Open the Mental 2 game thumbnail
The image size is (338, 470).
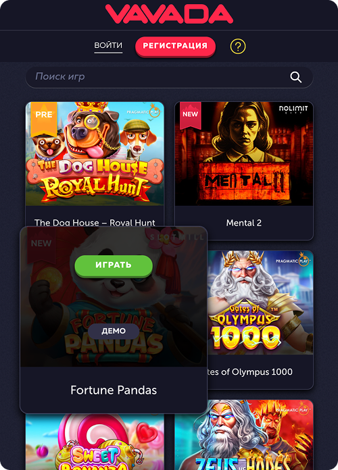[244, 154]
